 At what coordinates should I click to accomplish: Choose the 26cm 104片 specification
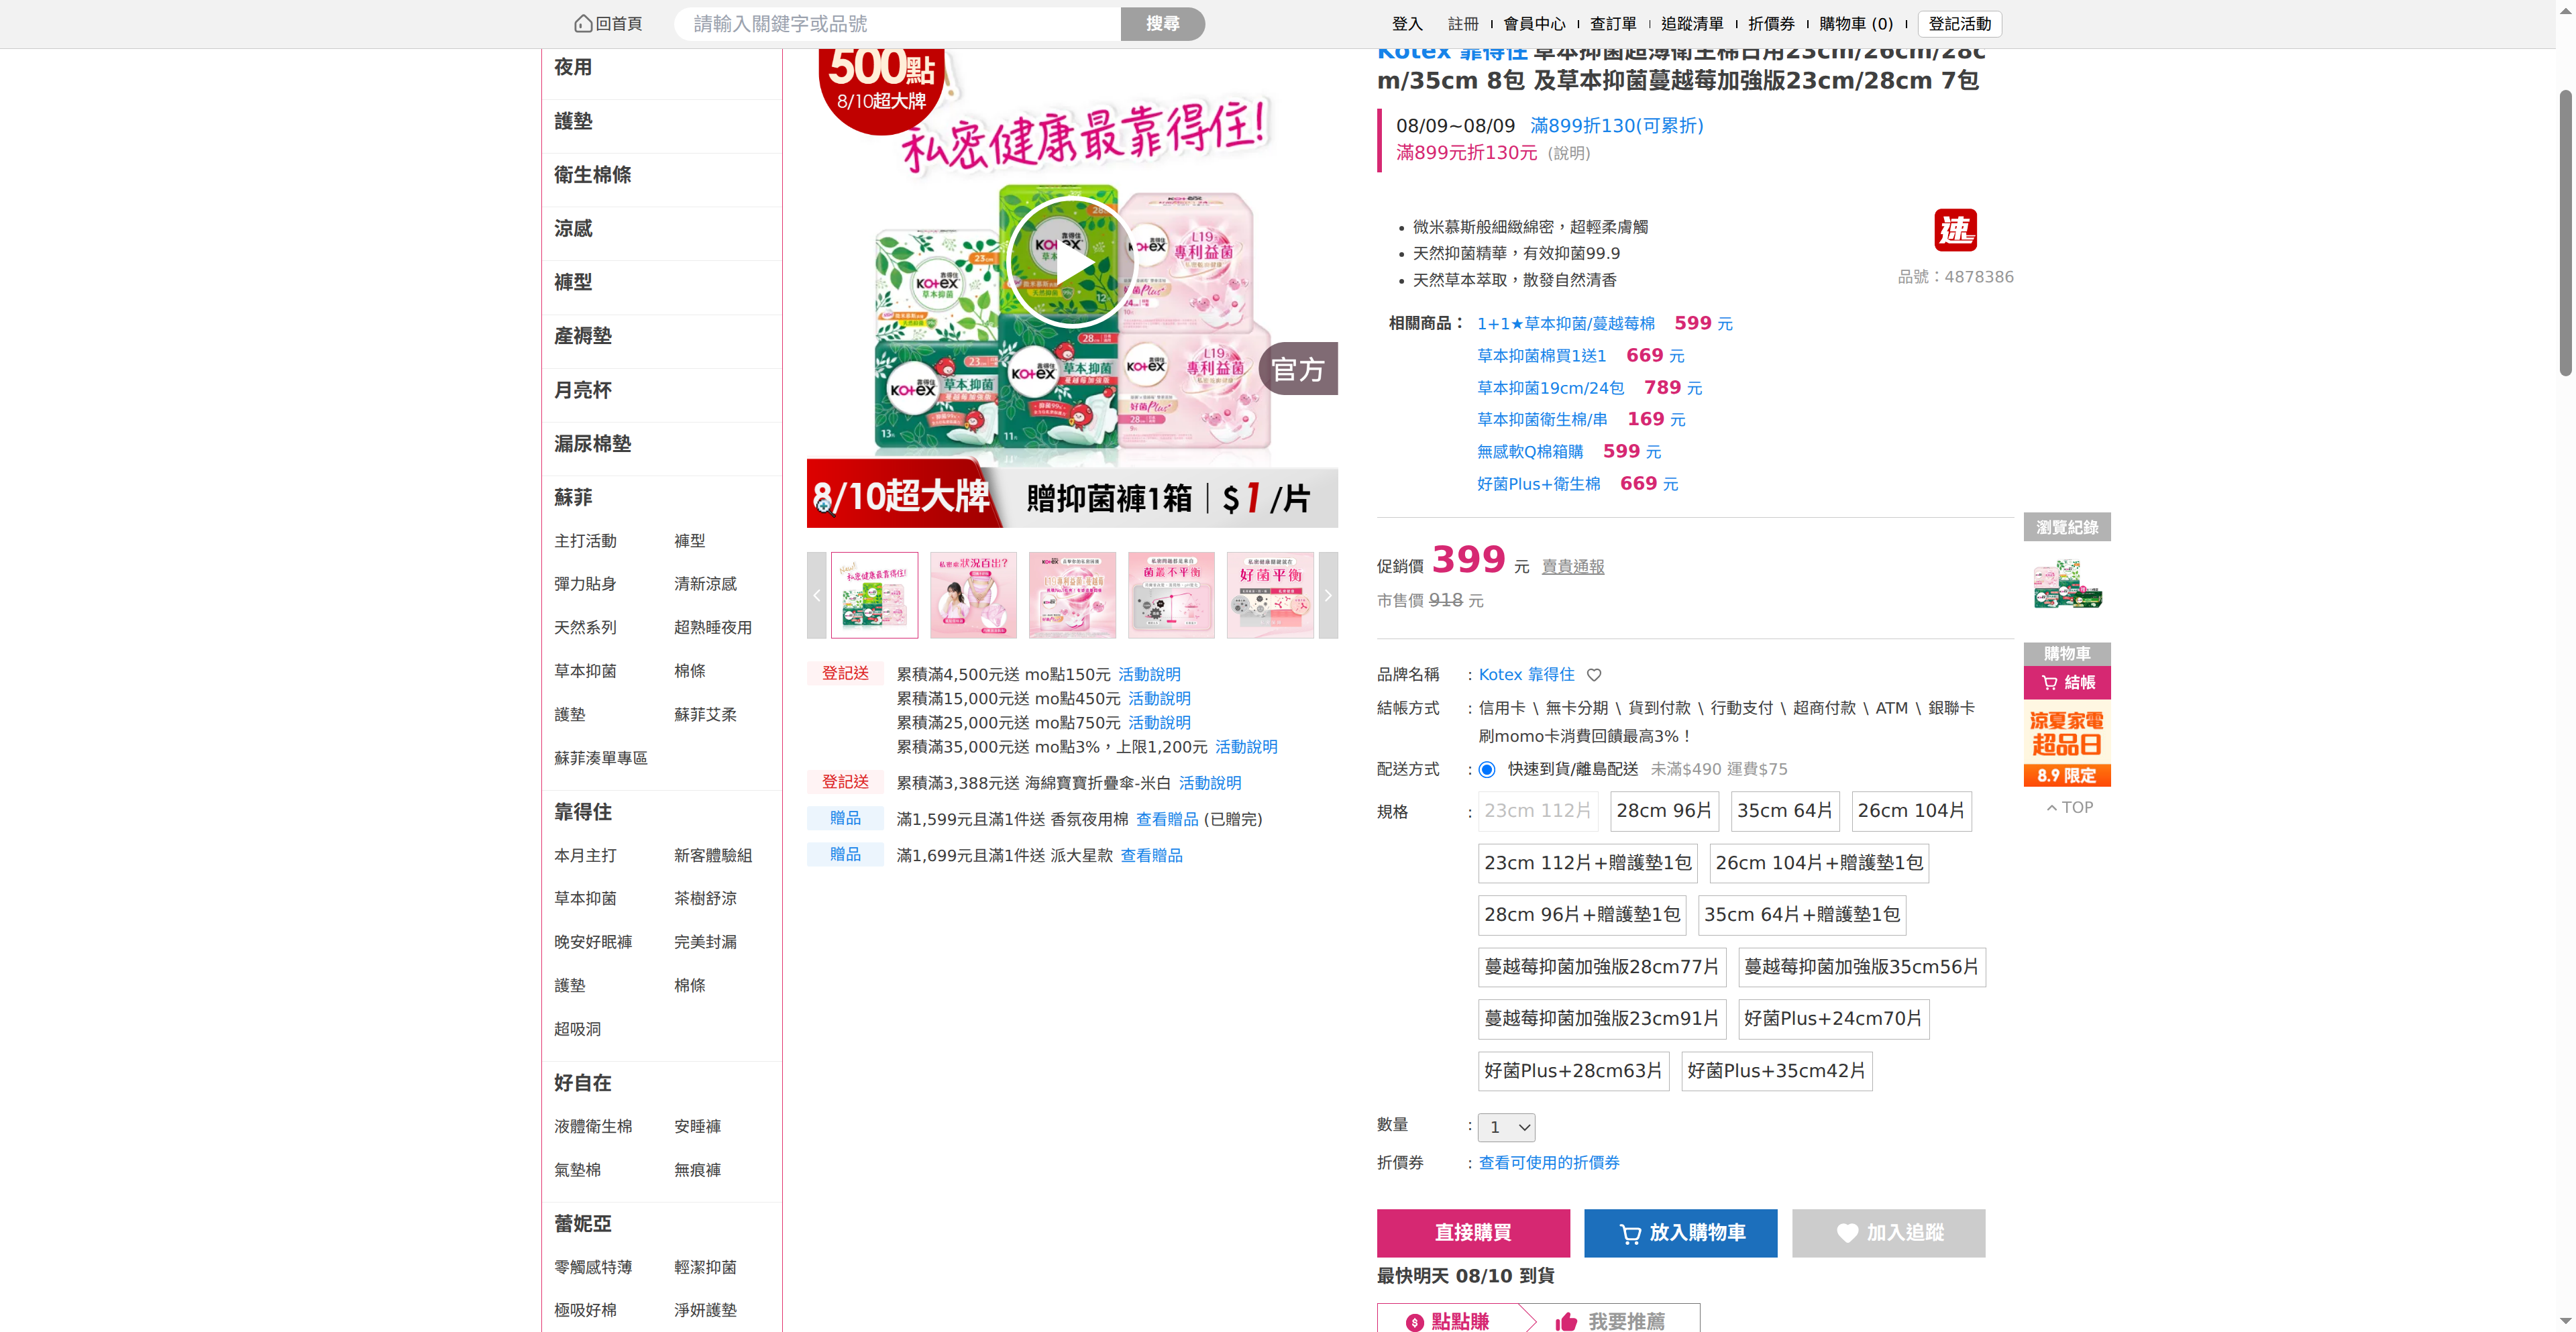1911,811
